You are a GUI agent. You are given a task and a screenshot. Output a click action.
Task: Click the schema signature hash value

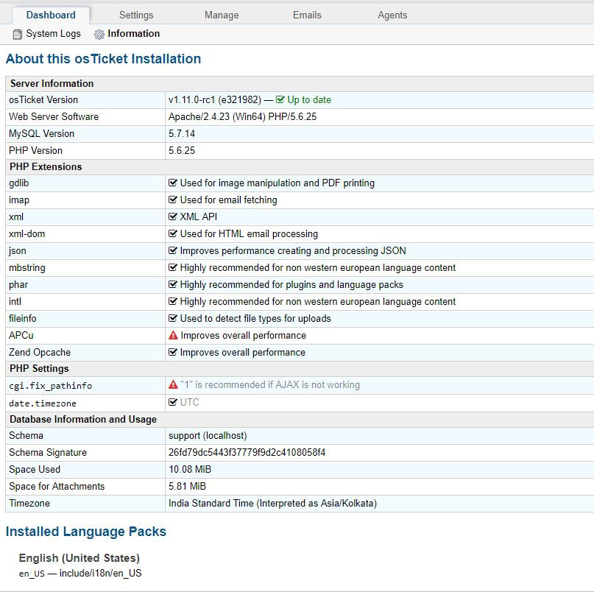(247, 453)
